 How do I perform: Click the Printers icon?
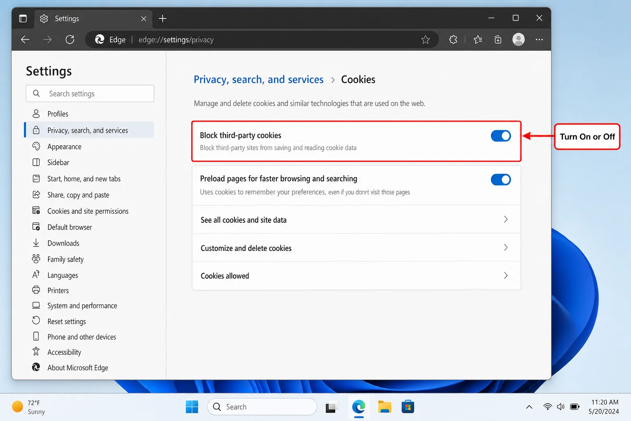coord(36,290)
